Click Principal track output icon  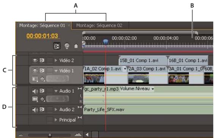coord(80,117)
